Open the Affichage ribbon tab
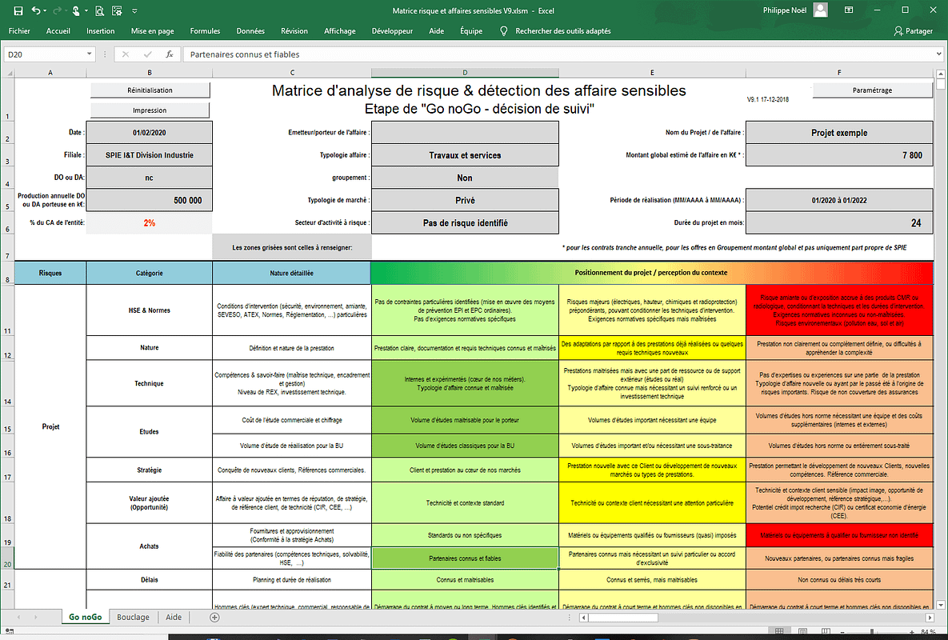The image size is (948, 640). (x=340, y=31)
